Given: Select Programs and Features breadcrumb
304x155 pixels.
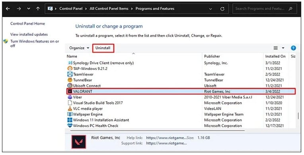Looking at the screenshot, I should click(155, 8).
